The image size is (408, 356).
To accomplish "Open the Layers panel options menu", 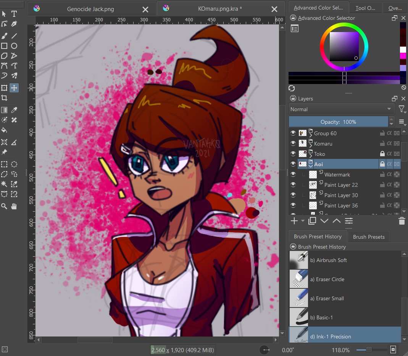I will pyautogui.click(x=402, y=122).
